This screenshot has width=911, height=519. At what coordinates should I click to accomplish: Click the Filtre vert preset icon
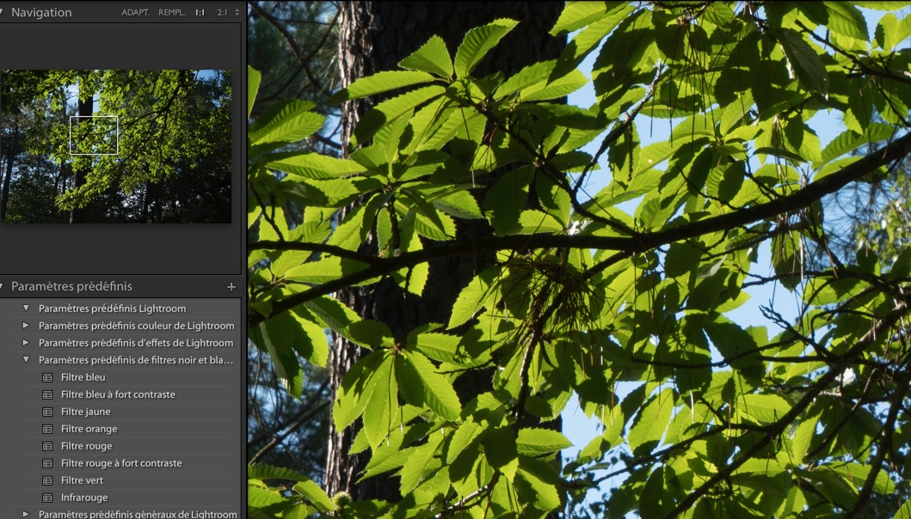tap(47, 480)
